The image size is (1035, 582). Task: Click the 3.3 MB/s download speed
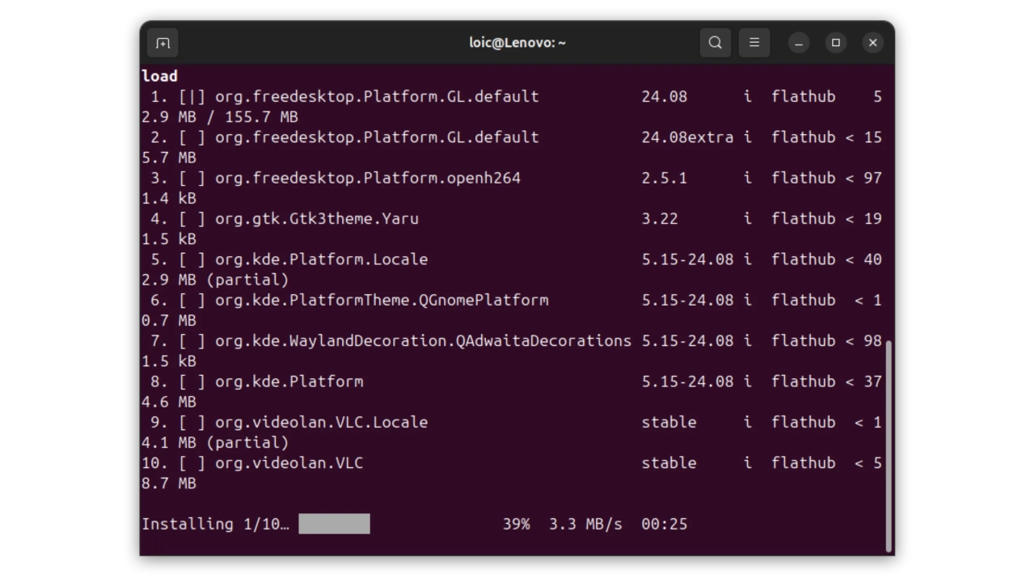(586, 524)
